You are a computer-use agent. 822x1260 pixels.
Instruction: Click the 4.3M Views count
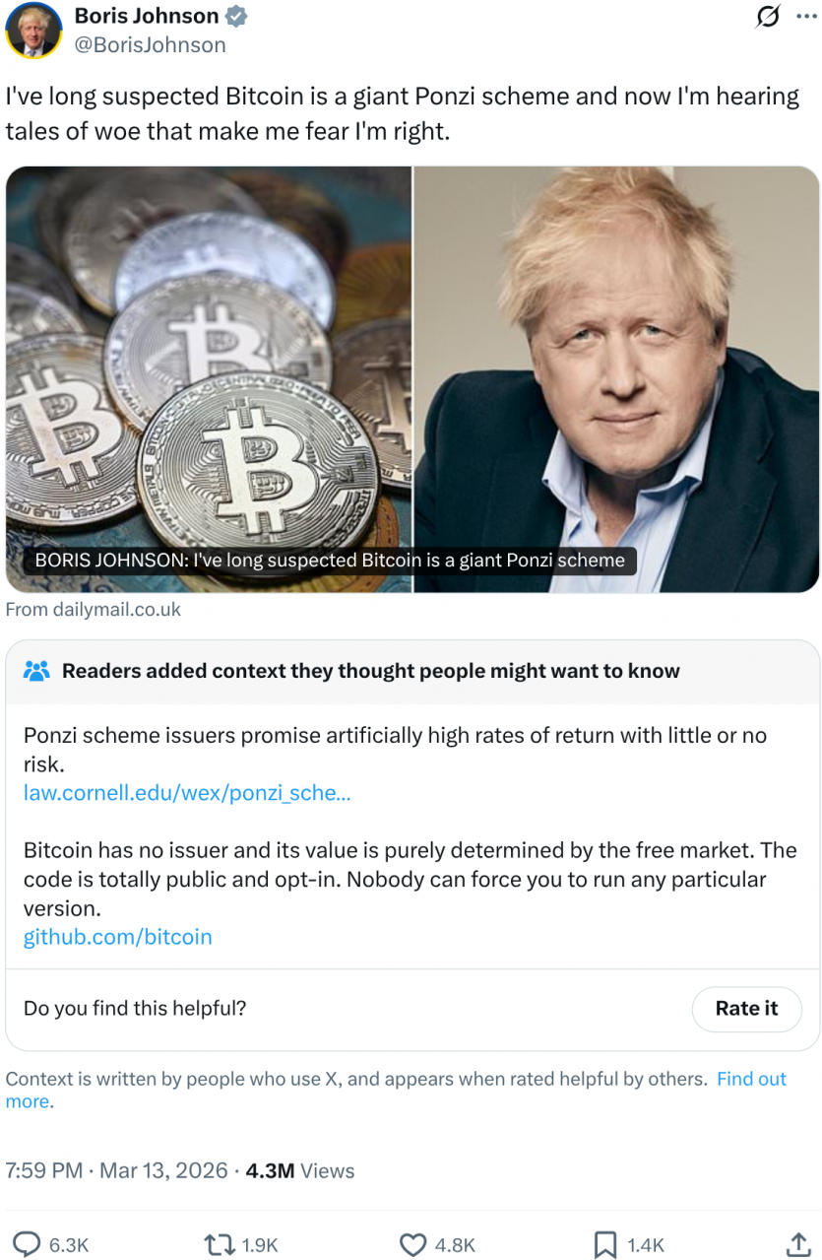tap(300, 1170)
